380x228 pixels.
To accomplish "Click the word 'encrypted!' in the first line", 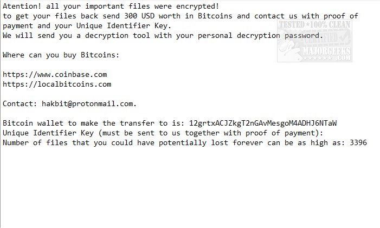I will click(197, 6).
